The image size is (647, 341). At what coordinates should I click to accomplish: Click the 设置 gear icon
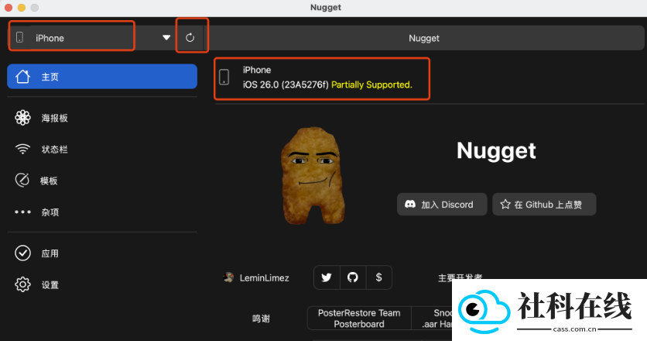22,284
